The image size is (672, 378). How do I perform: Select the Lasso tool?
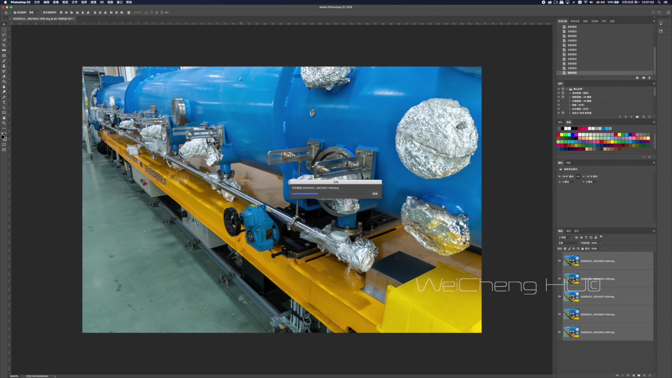click(4, 35)
